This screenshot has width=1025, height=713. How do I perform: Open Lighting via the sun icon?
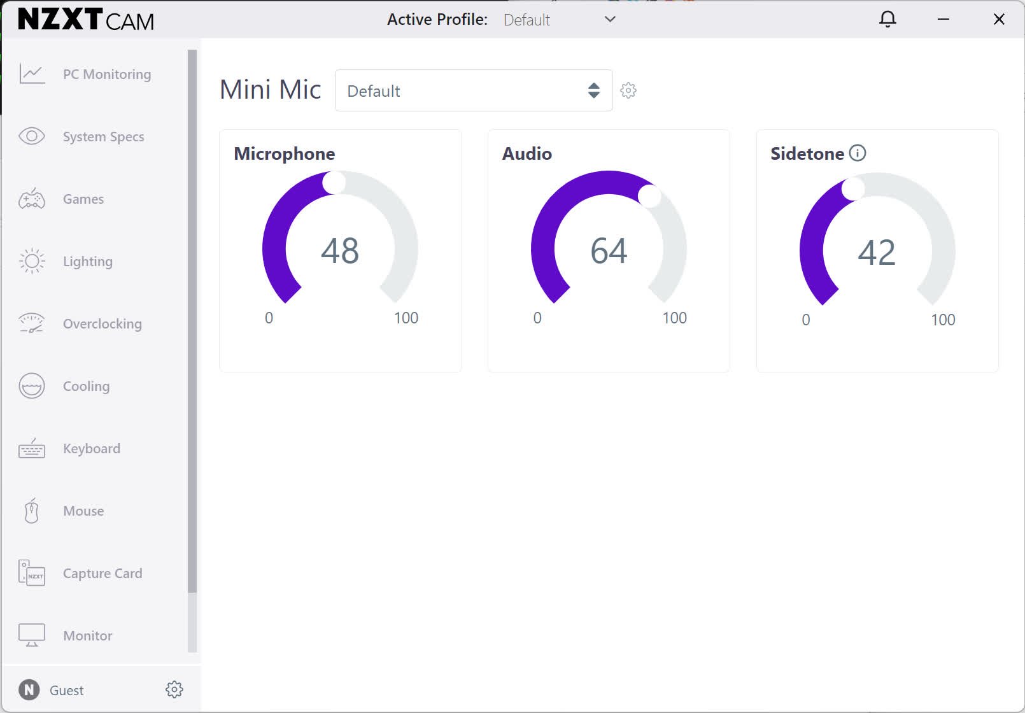(32, 261)
